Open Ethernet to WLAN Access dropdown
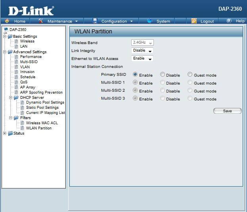The width and height of the screenshot is (247, 212). pyautogui.click(x=142, y=59)
